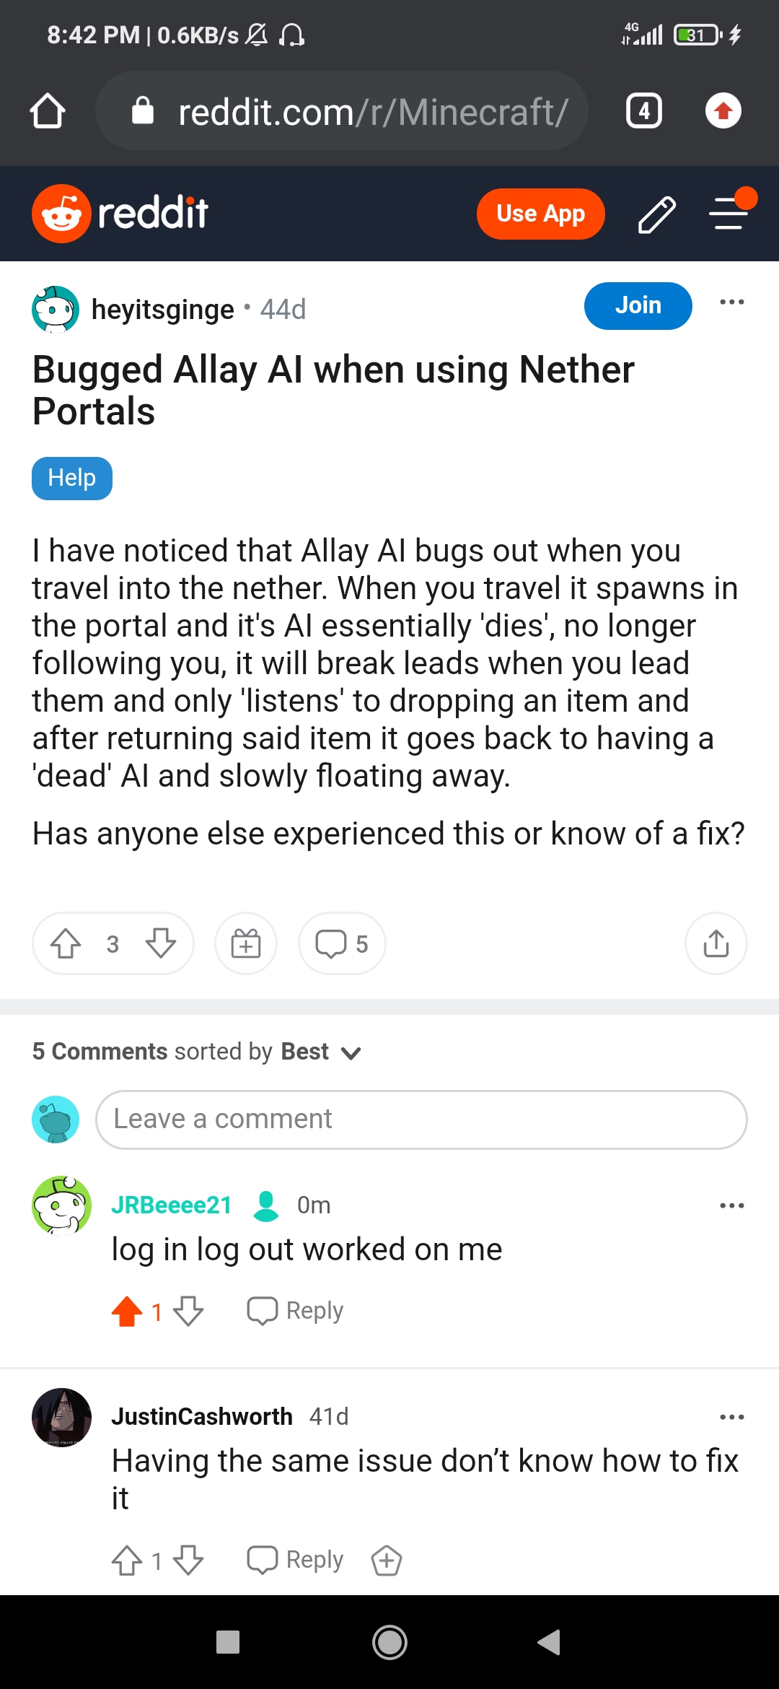
Task: Award JustinCashworth's comment
Action: pos(387,1561)
